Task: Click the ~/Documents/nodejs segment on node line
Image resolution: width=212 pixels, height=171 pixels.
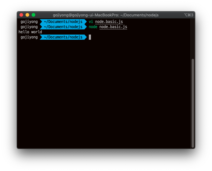Action: pos(63,27)
